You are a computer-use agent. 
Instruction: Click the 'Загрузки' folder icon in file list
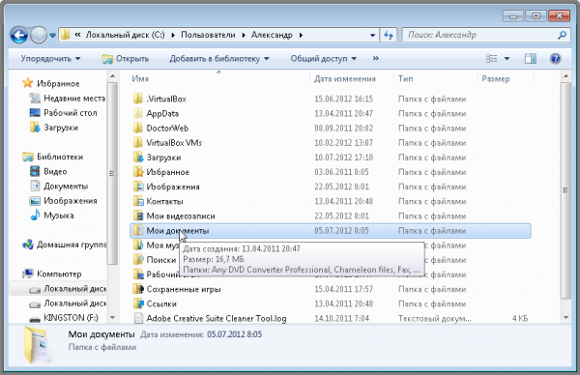tap(138, 158)
